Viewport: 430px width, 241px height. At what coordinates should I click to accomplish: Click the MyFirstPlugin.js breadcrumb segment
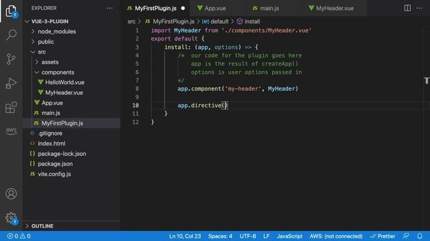170,21
